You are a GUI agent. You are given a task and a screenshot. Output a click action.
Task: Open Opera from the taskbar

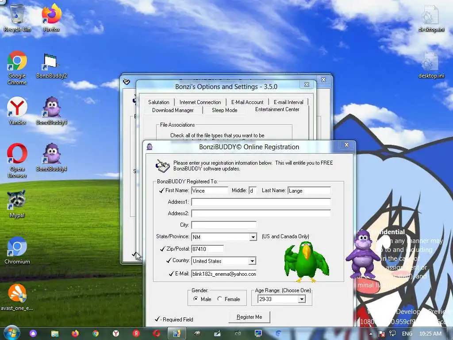157,333
